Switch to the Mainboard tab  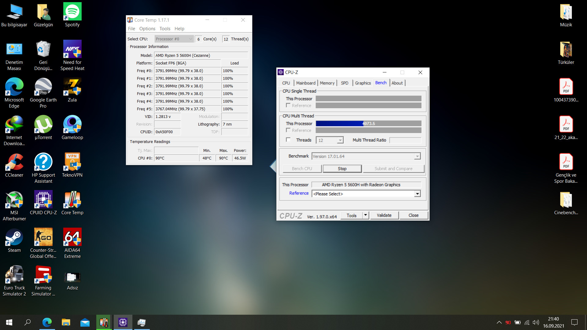(305, 83)
